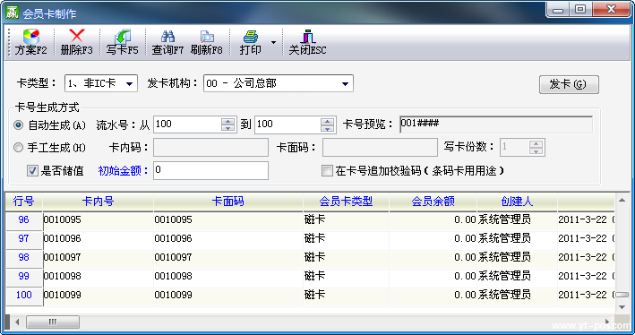Click the 发卡(G) button

point(569,84)
